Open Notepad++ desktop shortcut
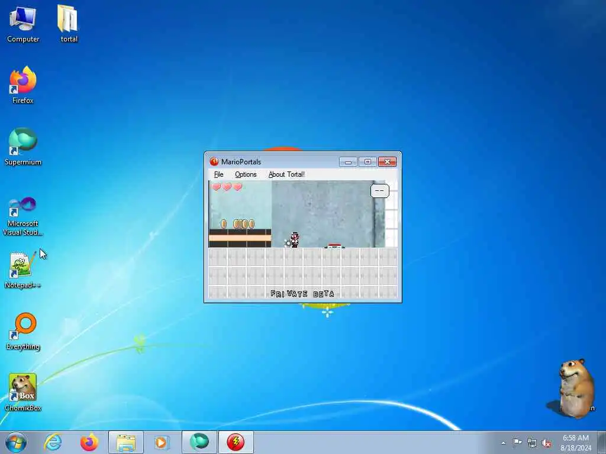 pos(23,270)
